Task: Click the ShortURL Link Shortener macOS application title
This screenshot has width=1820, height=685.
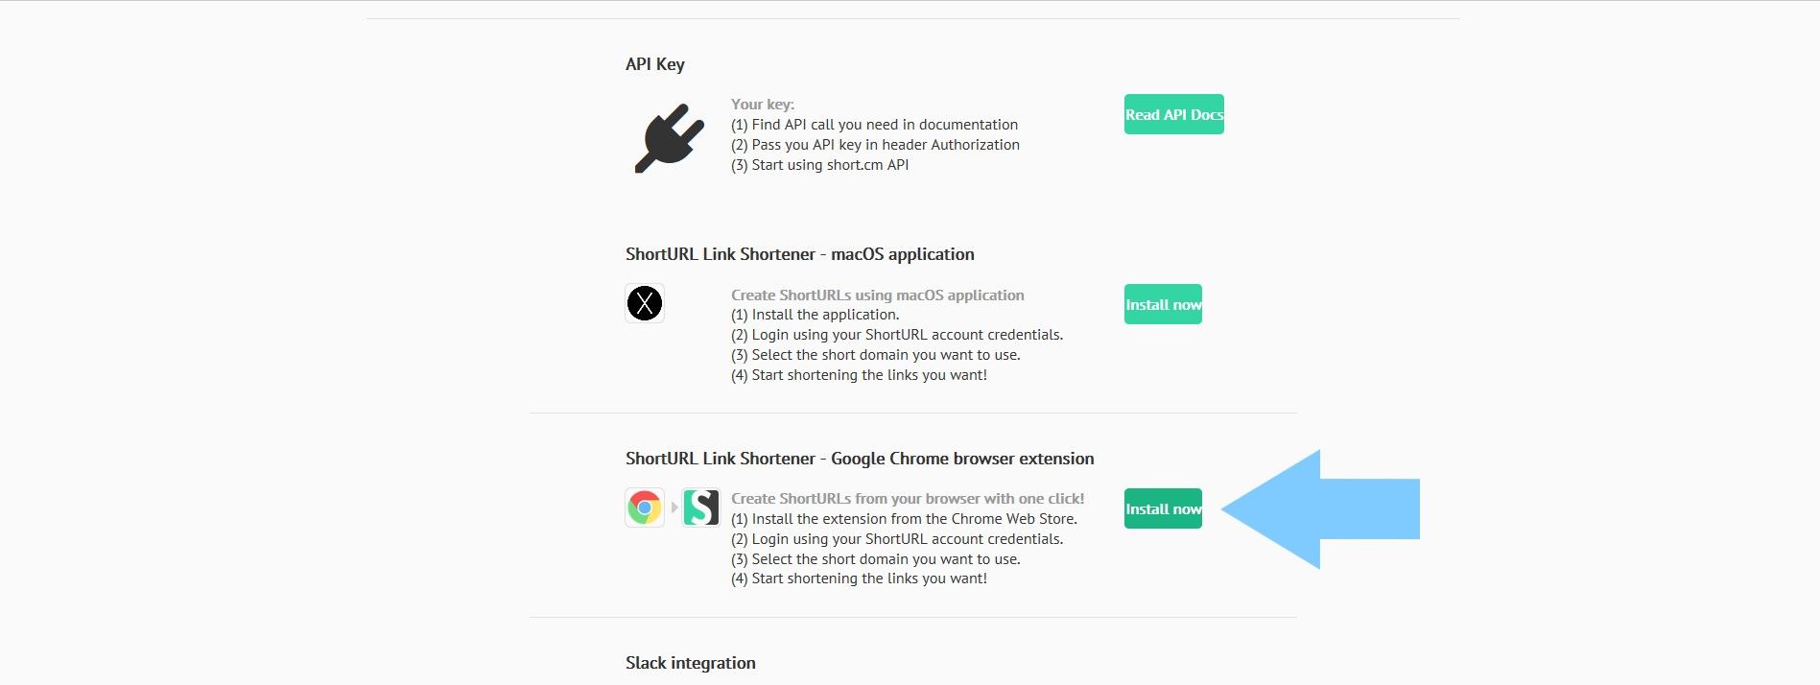Action: (798, 253)
